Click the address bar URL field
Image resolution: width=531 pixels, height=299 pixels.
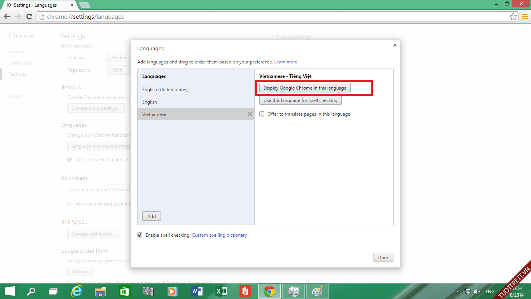point(272,17)
